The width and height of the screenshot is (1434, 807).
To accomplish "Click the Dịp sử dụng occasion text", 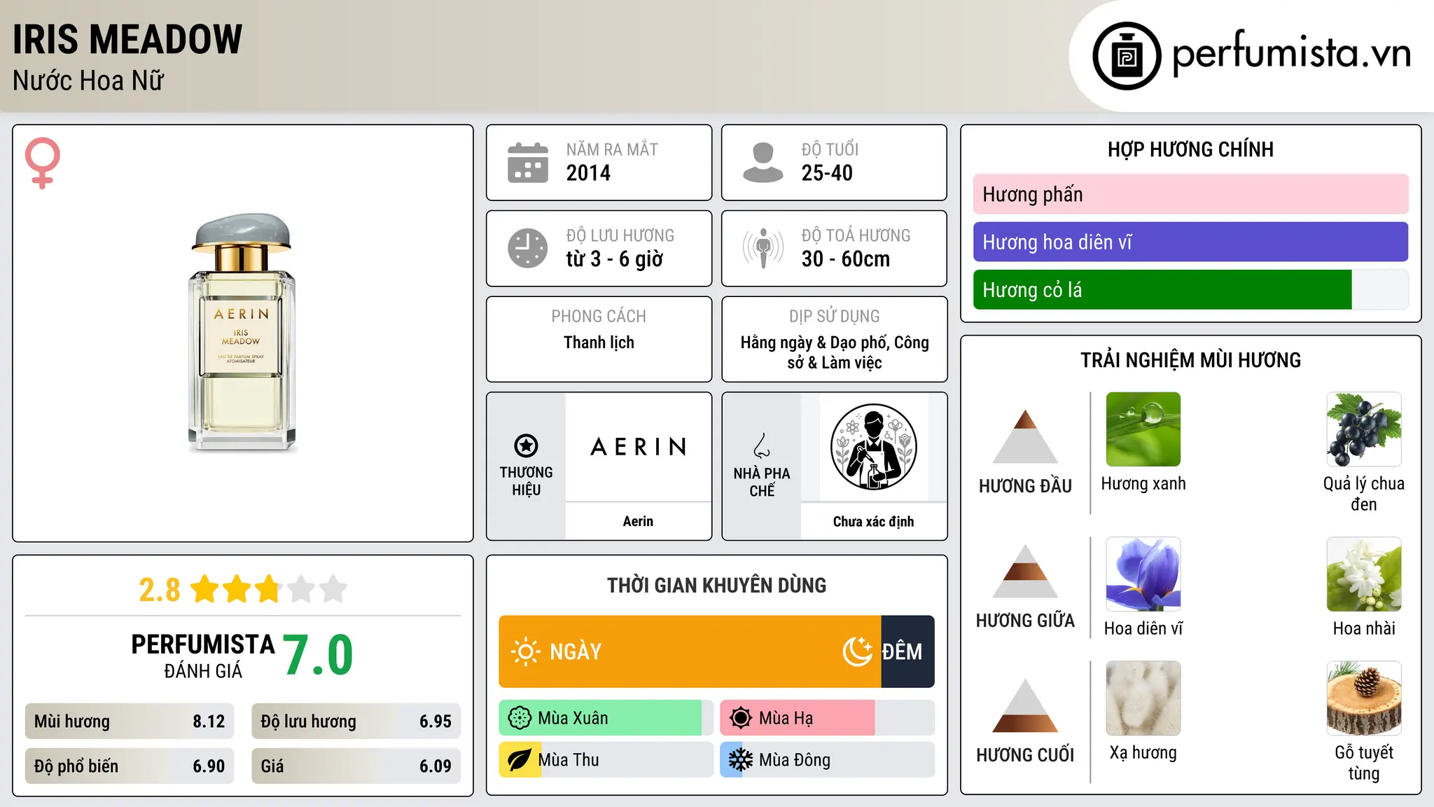I will [x=835, y=352].
